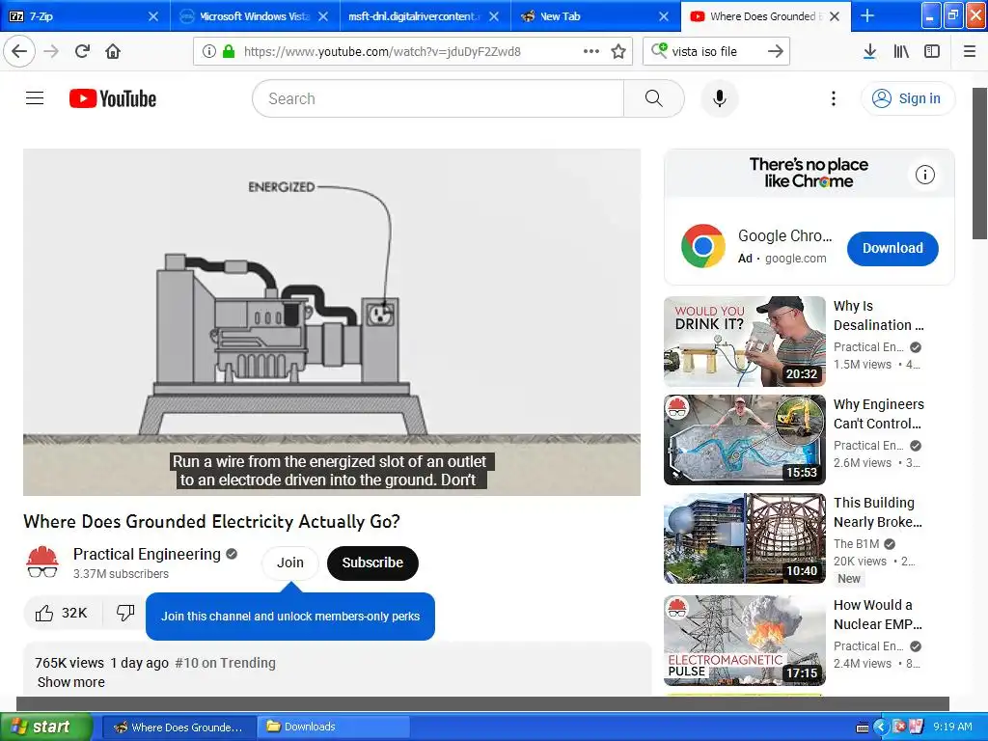Show site information icon in address bar
Viewport: 988px width, 741px height.
(x=209, y=51)
